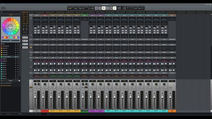The height and width of the screenshot is (119, 212).
Task: Click the second view button below the yellow list
Action: click(25, 41)
